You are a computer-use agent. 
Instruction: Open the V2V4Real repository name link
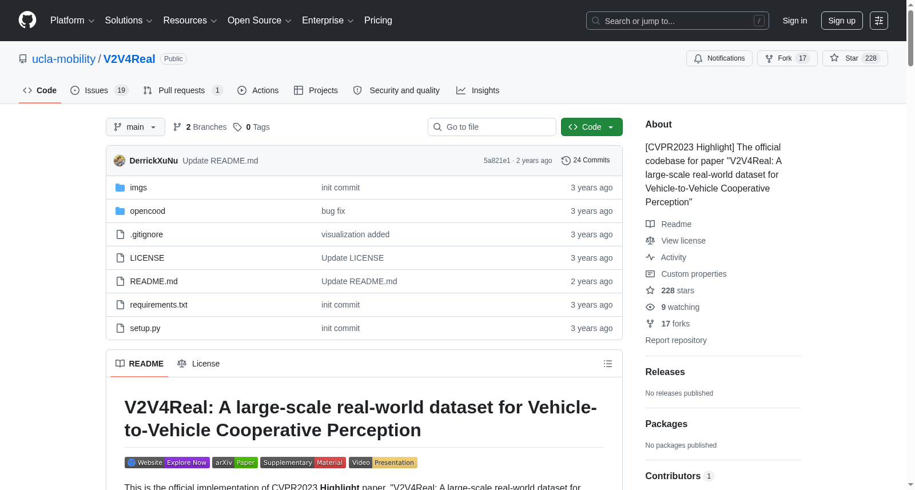[x=129, y=59]
